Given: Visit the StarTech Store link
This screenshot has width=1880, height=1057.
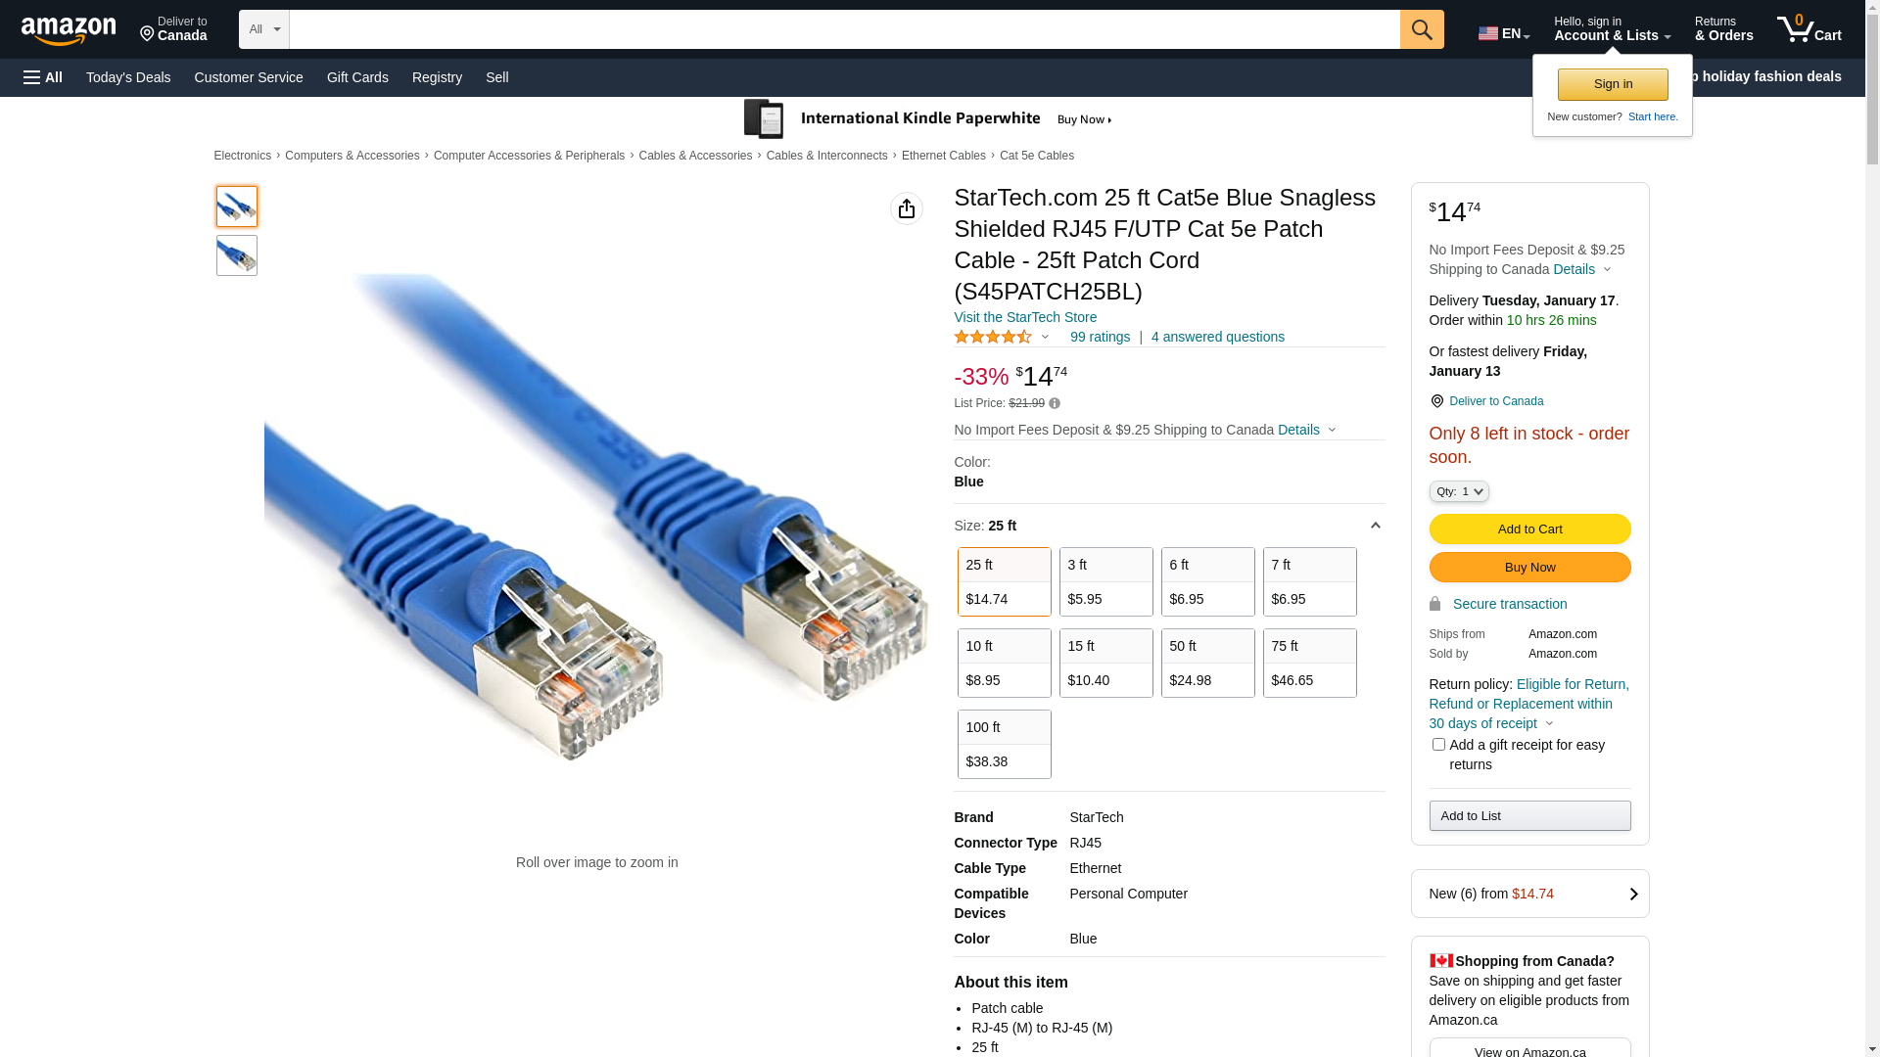Looking at the screenshot, I should coord(1025,317).
